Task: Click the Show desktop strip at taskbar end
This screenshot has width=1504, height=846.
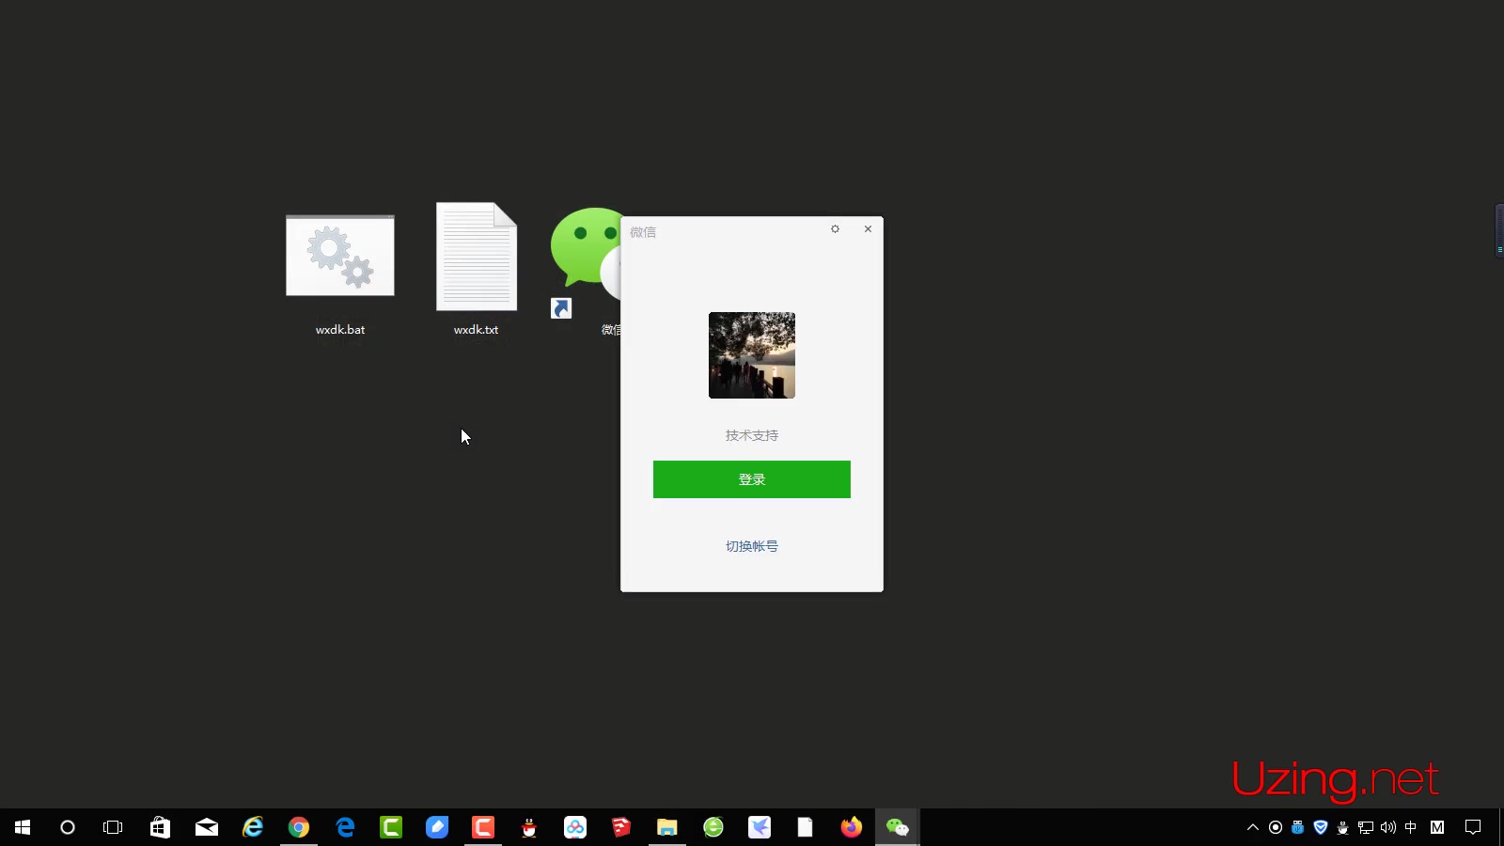Action: click(1501, 827)
